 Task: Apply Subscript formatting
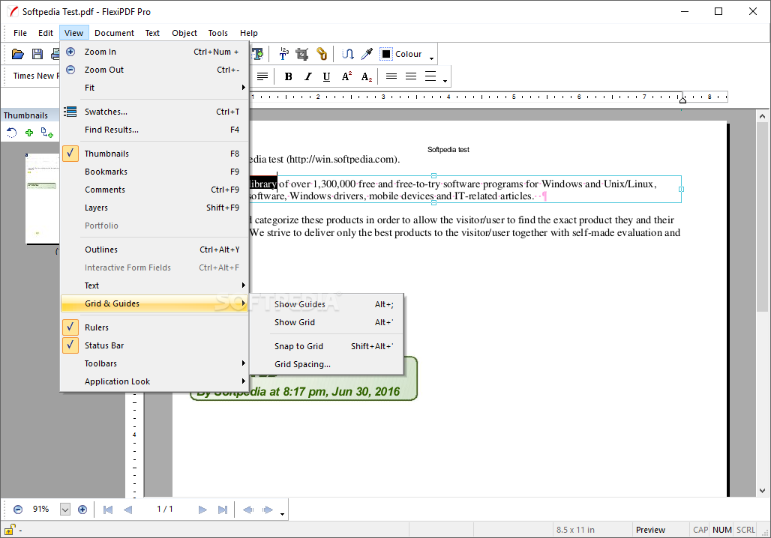(366, 76)
